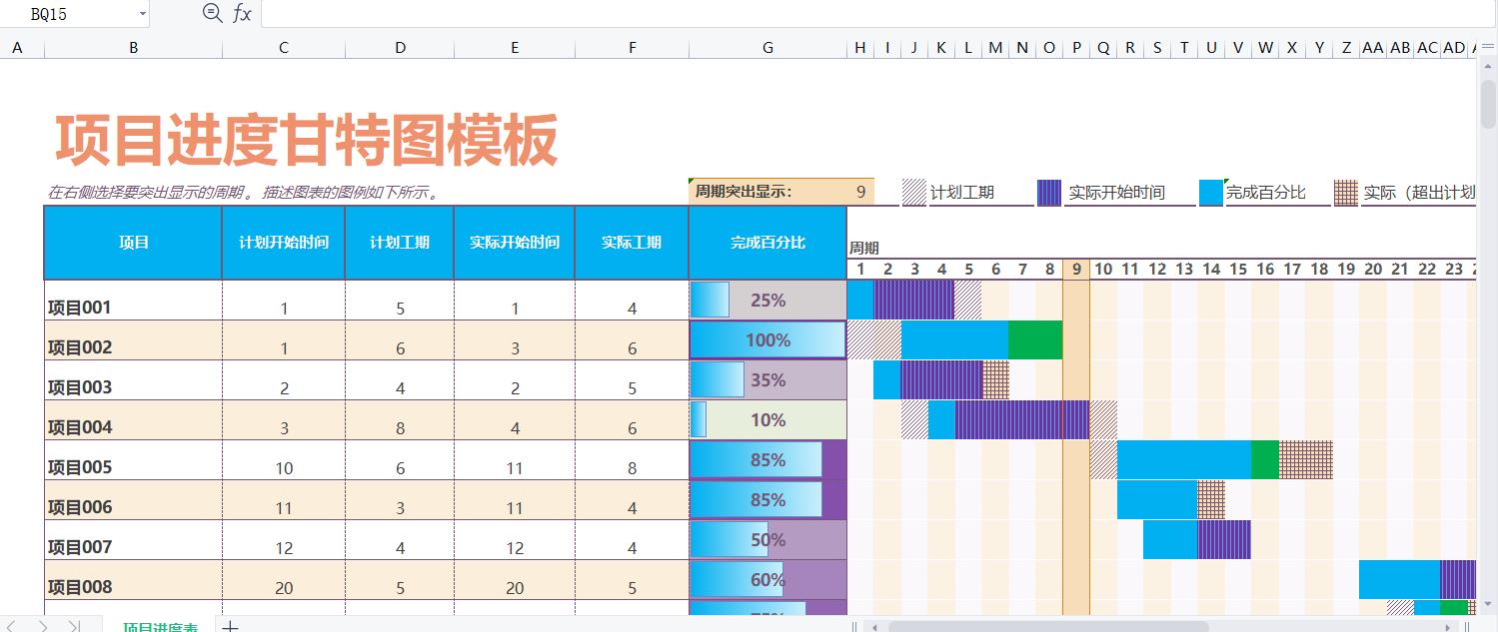1498x632 pixels.
Task: Click the horizontal scrollbar thumb
Action: (1039, 626)
